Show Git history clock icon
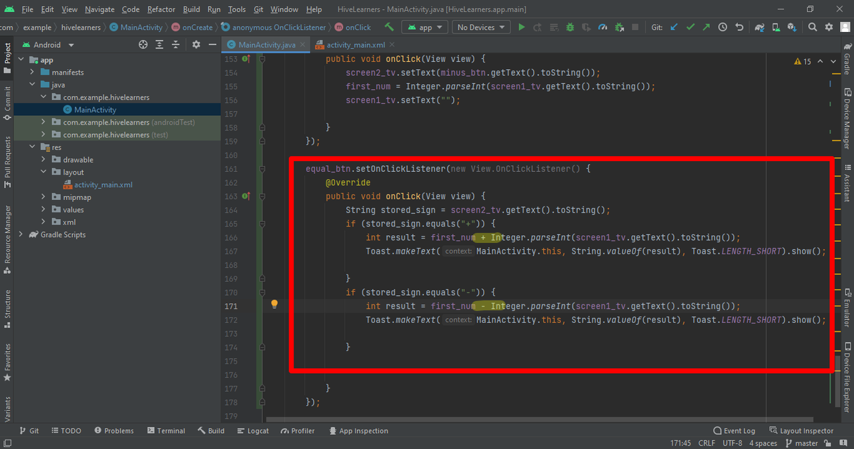The height and width of the screenshot is (449, 854). (723, 27)
